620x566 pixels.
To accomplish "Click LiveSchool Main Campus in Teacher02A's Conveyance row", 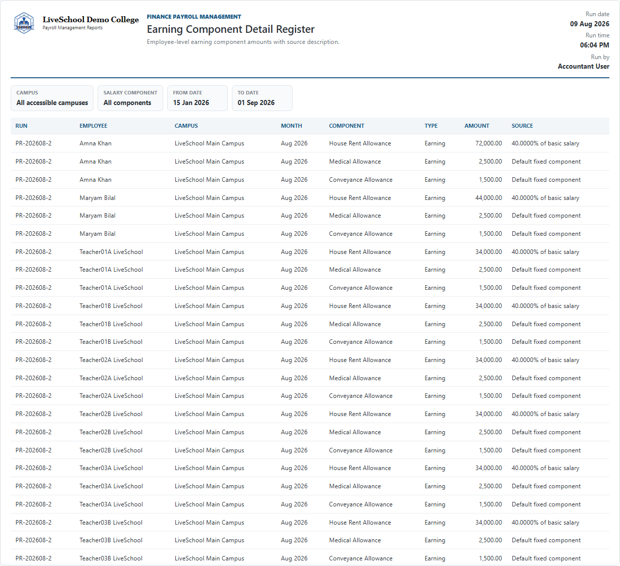I will click(x=210, y=396).
